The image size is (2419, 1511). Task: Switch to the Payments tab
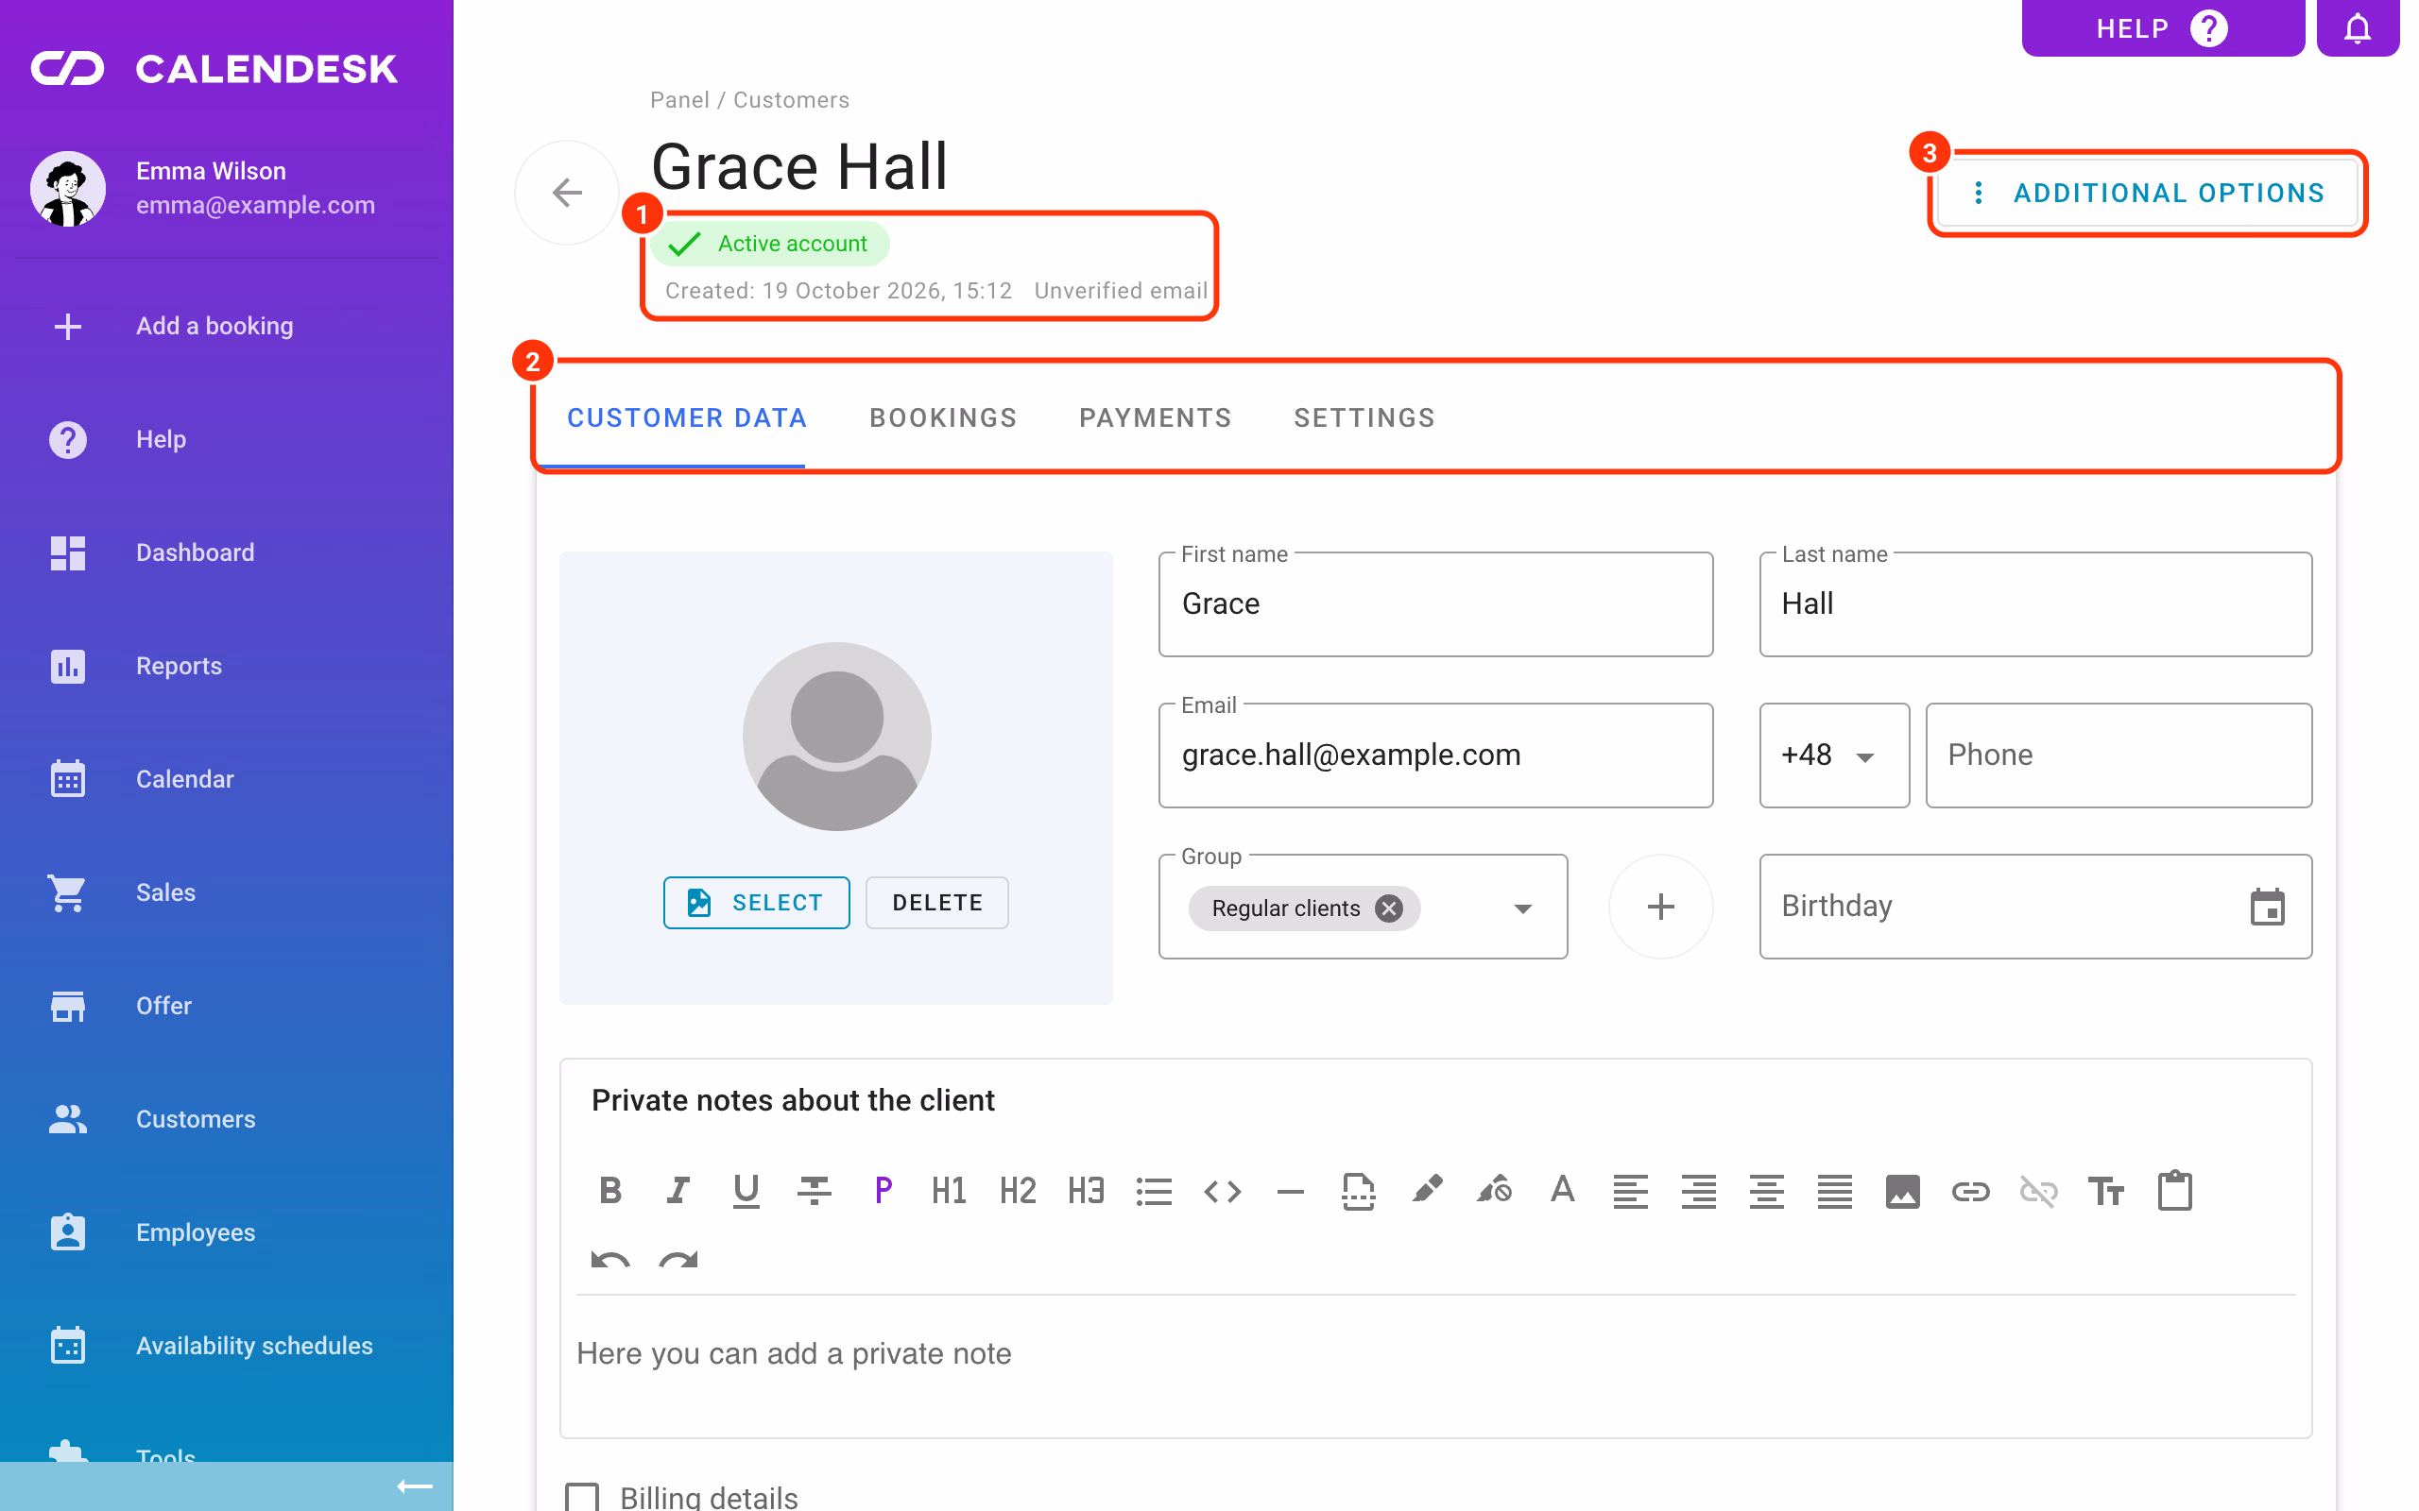[x=1156, y=417]
